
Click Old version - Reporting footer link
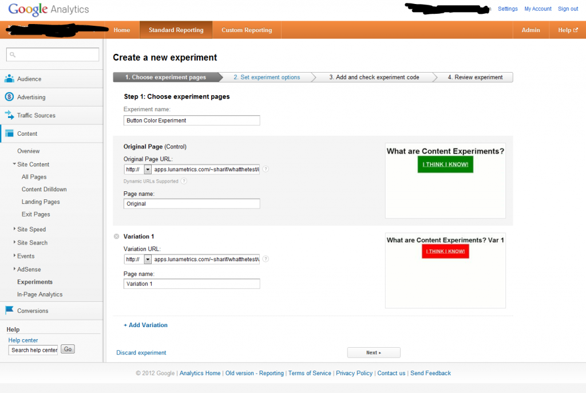255,373
